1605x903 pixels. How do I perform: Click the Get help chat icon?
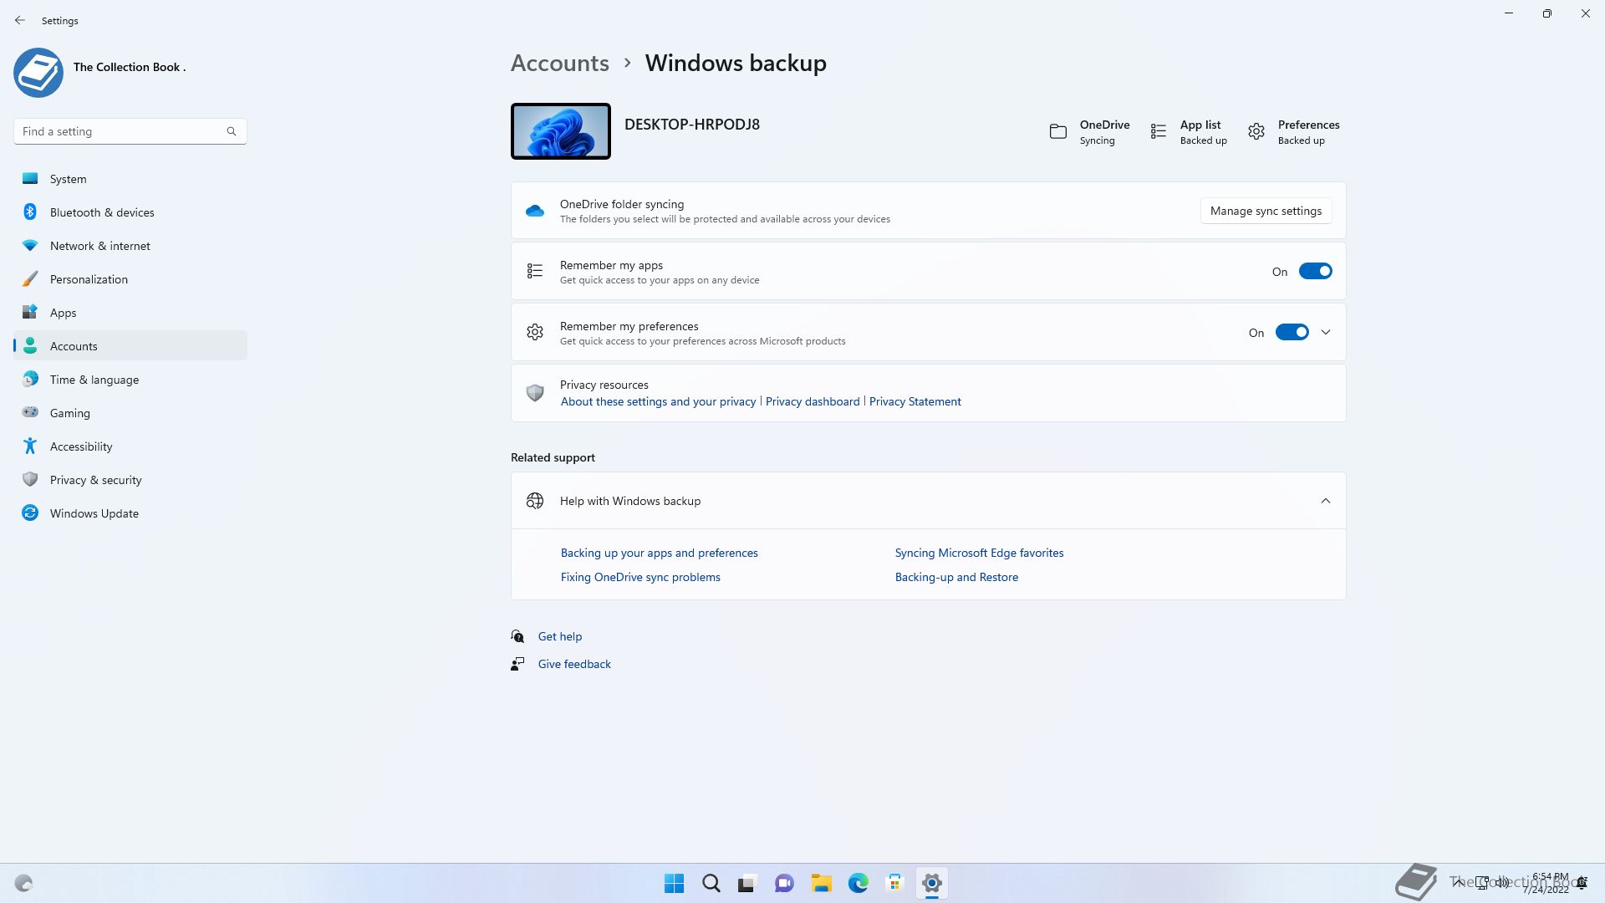(518, 636)
